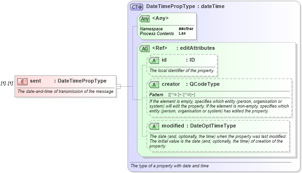The height and width of the screenshot is (173, 302).
Task: Select the [1]..[1] cardinality label
Action: click(7, 83)
